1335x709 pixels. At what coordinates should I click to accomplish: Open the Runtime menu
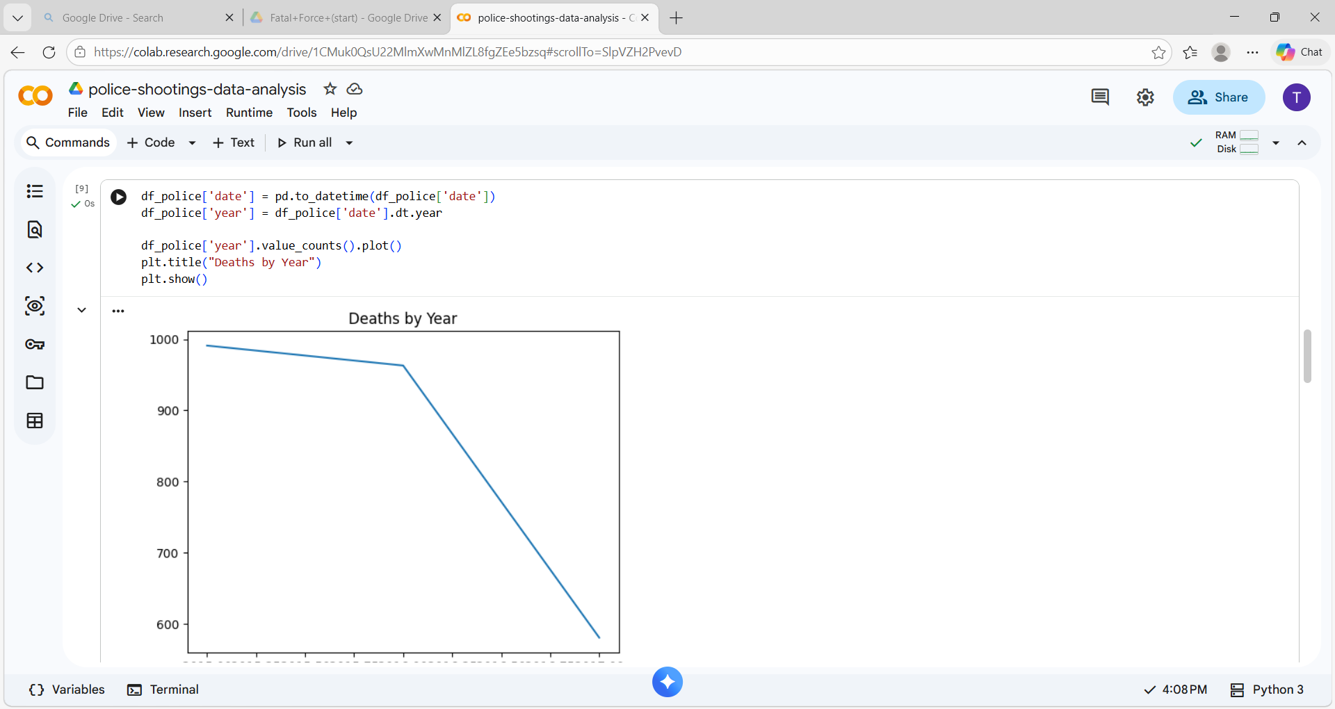click(x=248, y=113)
